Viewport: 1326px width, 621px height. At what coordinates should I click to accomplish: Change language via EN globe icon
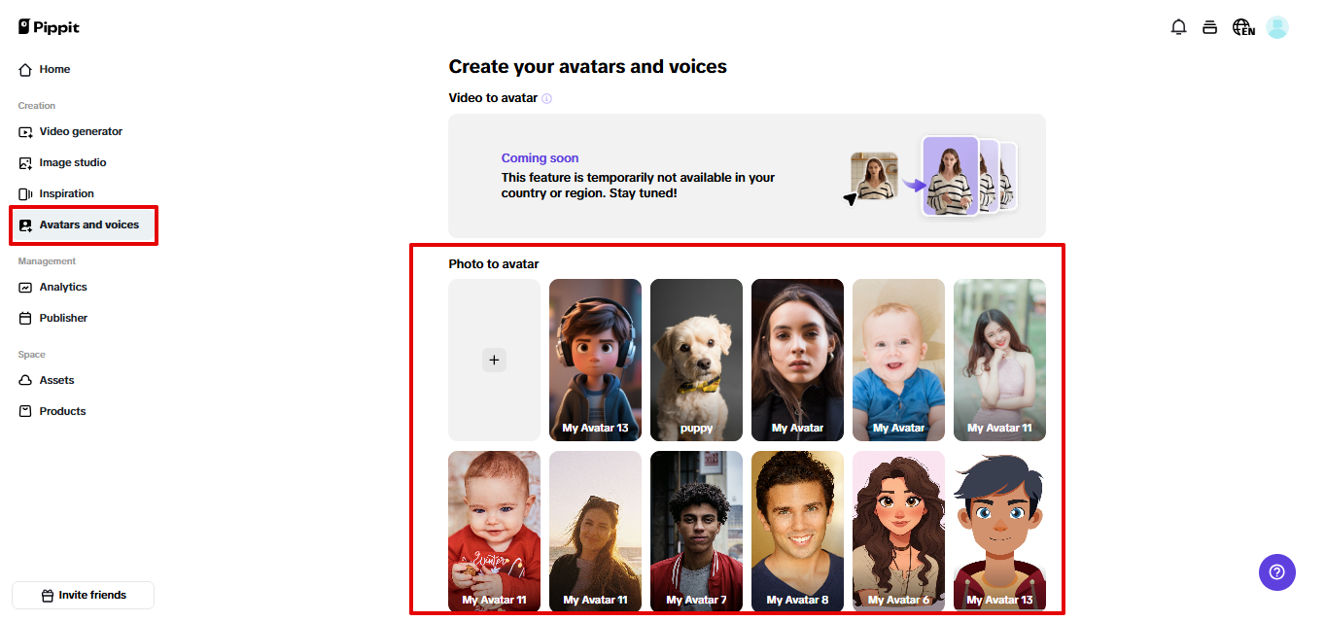tap(1242, 27)
